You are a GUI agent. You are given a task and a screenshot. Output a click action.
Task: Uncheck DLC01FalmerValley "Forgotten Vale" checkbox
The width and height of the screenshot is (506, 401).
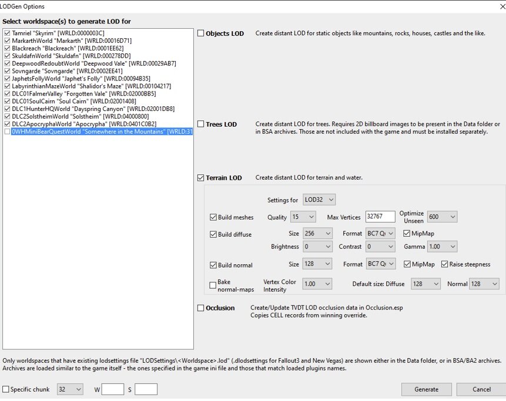(x=7, y=93)
